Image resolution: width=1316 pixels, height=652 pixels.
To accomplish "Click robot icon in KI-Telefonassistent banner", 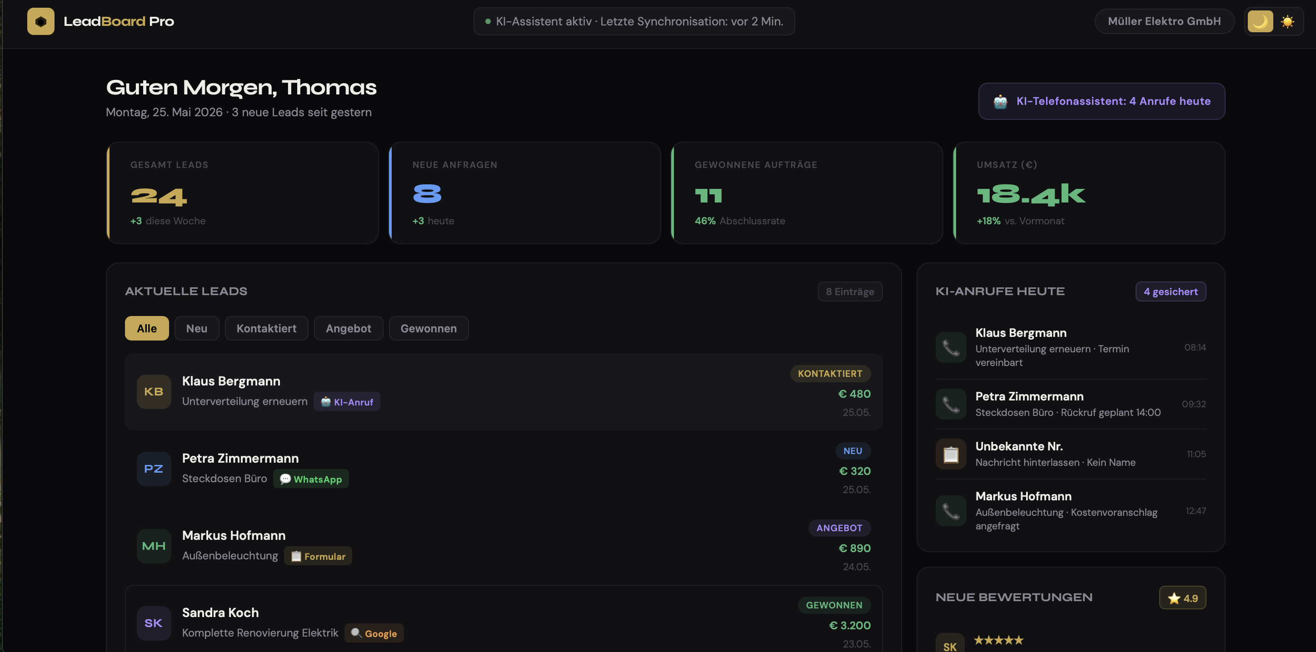I will point(1000,102).
